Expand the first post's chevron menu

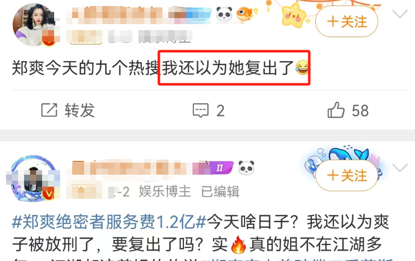click(399, 14)
